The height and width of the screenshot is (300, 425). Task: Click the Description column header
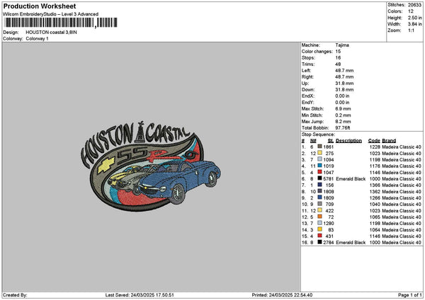pos(348,141)
